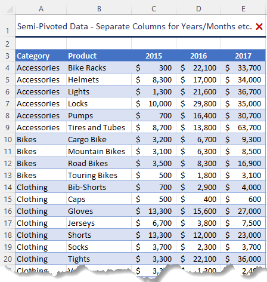The width and height of the screenshot is (267, 282).
Task: Select row 10 header number
Action: tap(8, 139)
